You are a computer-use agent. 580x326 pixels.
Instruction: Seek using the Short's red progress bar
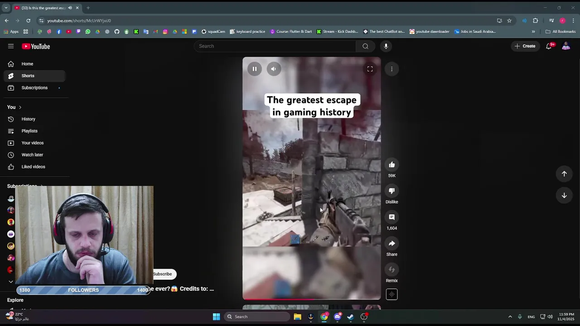click(312, 299)
